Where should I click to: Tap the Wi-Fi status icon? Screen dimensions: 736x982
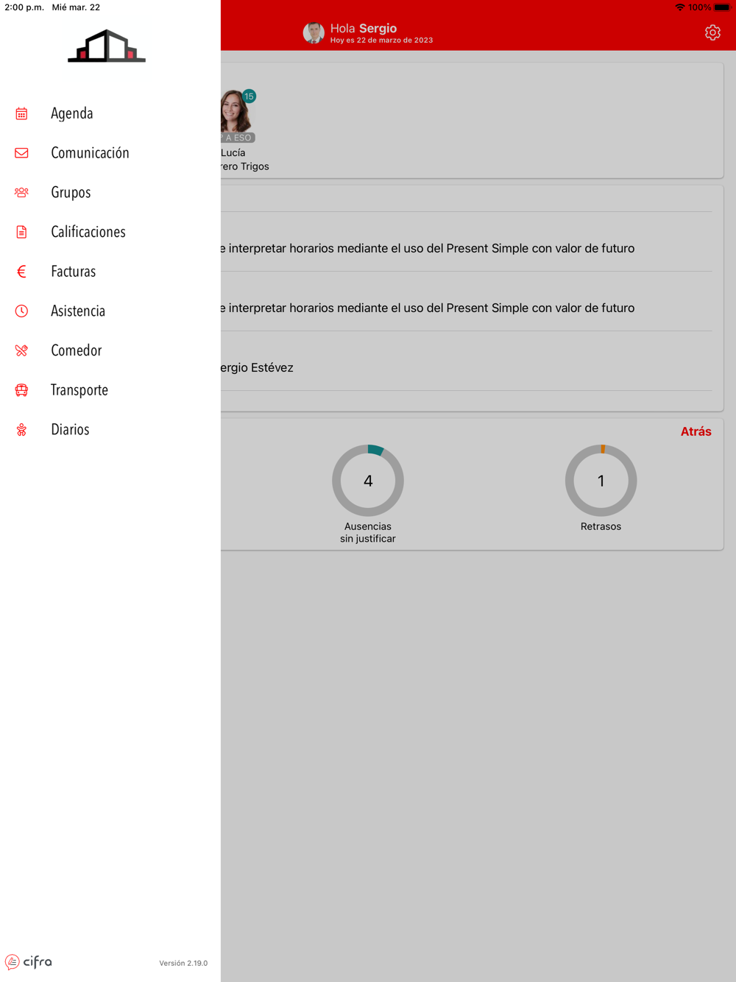(x=680, y=7)
